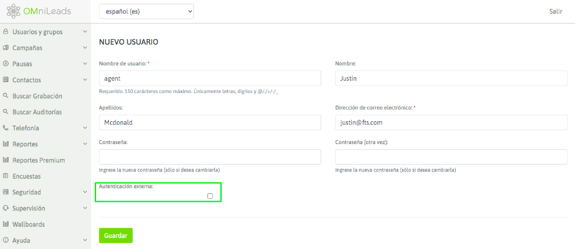Expand the Contactos menu chevron

tap(85, 80)
